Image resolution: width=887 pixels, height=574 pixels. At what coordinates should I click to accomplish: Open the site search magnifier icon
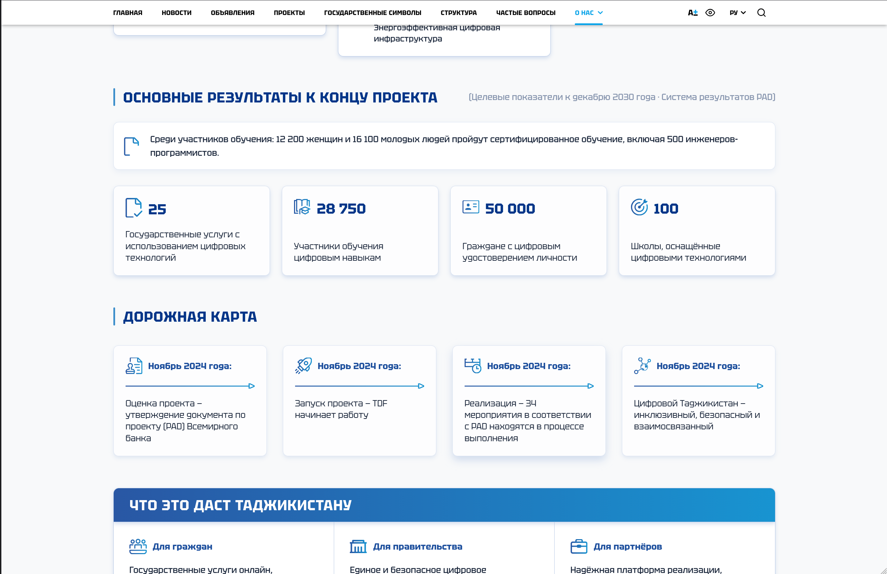pyautogui.click(x=761, y=13)
